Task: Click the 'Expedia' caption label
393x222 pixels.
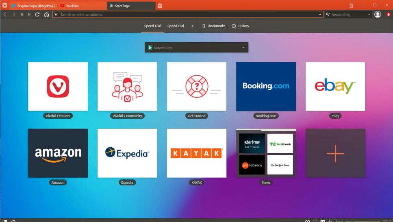Action: 127,183
